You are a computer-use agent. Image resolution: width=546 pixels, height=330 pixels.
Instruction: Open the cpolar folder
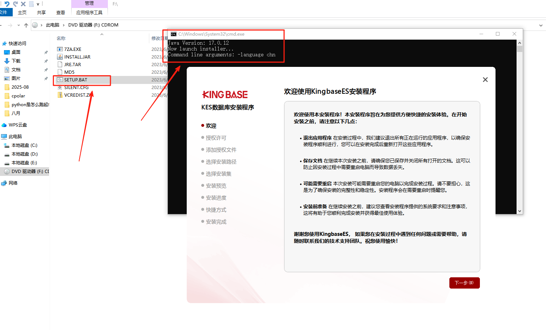(x=18, y=96)
